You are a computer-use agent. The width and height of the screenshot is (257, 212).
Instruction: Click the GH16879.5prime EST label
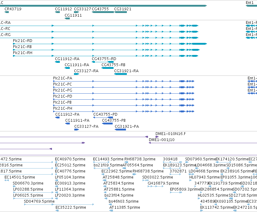(163, 183)
